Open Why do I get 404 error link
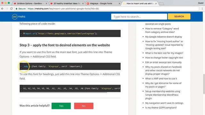The height and width of the screenshot is (115, 205). coord(163,85)
